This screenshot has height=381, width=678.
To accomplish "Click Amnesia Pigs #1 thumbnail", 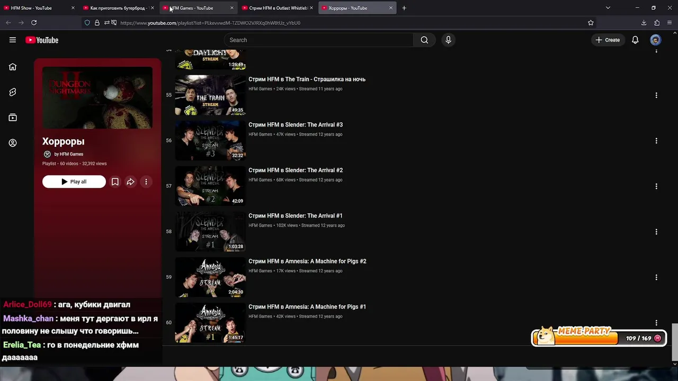I will 210,323.
